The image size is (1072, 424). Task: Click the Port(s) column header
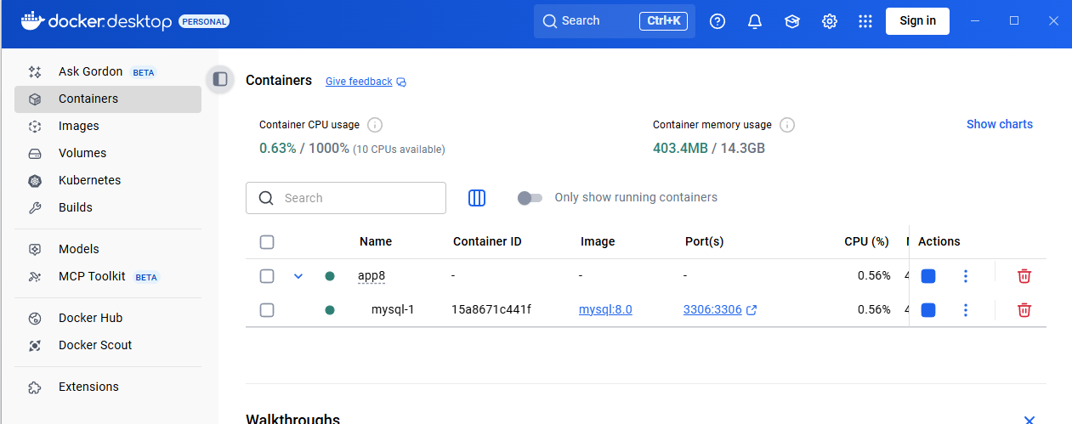pyautogui.click(x=704, y=241)
